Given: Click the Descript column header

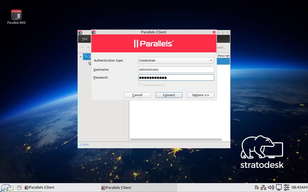Looking at the screenshot, I should [x=223, y=56].
